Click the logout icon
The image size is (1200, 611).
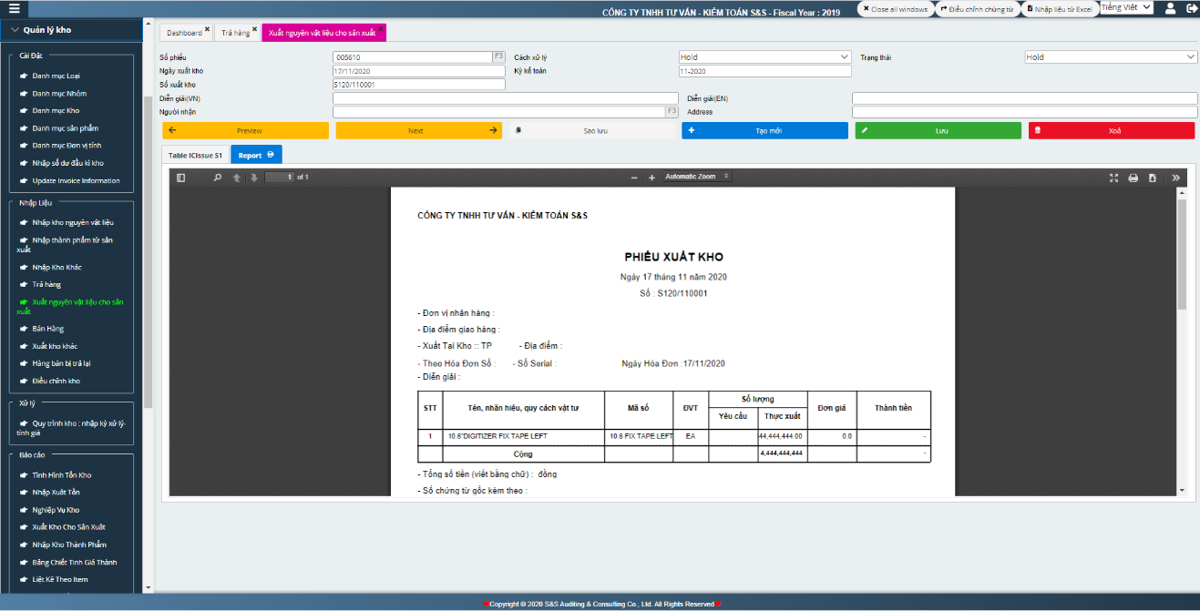tap(1191, 8)
